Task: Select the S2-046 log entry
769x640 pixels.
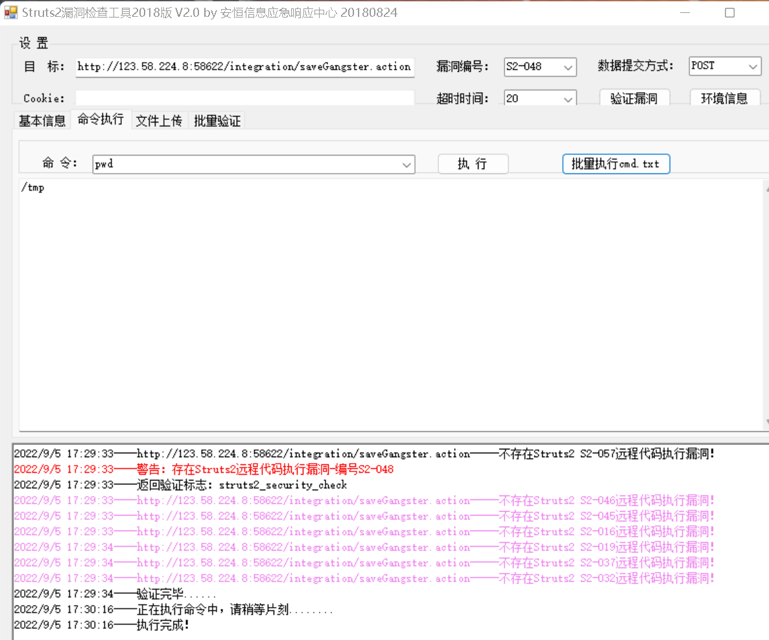Action: coord(364,501)
